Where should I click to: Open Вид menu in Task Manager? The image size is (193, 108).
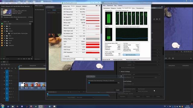pos(115,5)
